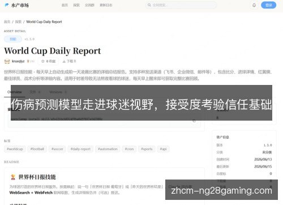Click the 世界杯日报技能 README heading
This screenshot has height=205, width=283.
click(37, 177)
